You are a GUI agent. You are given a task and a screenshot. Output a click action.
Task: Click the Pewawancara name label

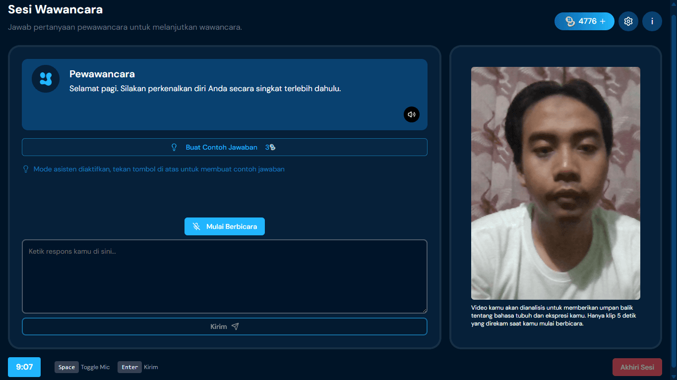(102, 74)
